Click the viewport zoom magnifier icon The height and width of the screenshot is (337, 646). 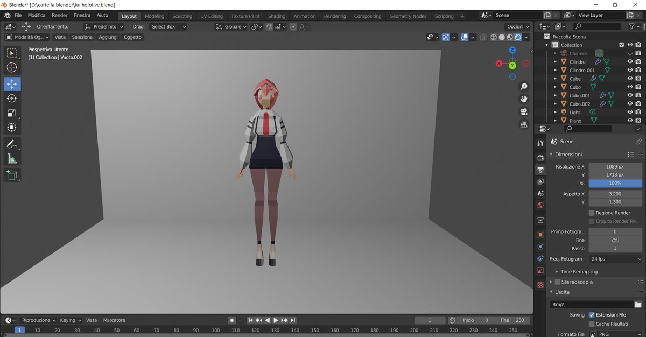[x=524, y=87]
